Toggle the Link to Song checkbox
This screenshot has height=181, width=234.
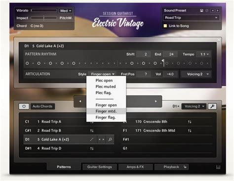click(165, 26)
